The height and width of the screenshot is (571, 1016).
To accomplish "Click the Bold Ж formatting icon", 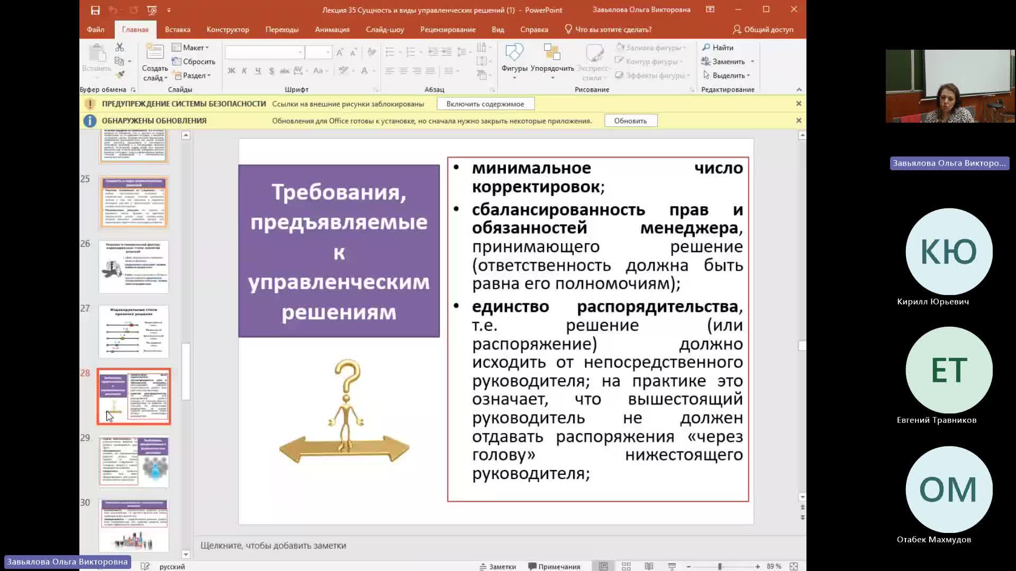I will [x=231, y=70].
